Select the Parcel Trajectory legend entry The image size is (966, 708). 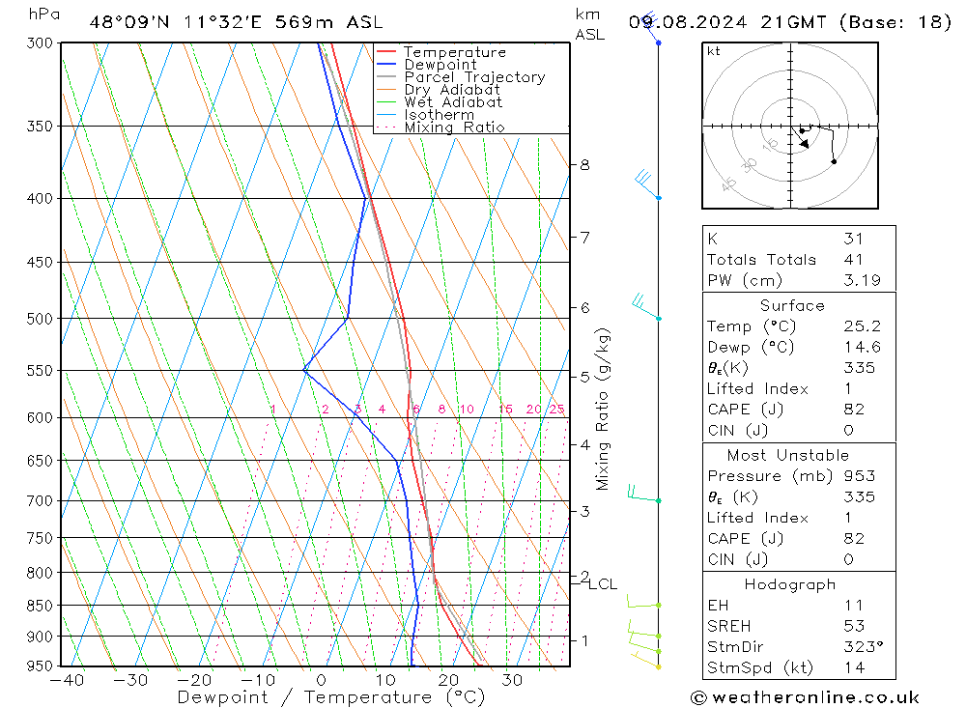(473, 77)
